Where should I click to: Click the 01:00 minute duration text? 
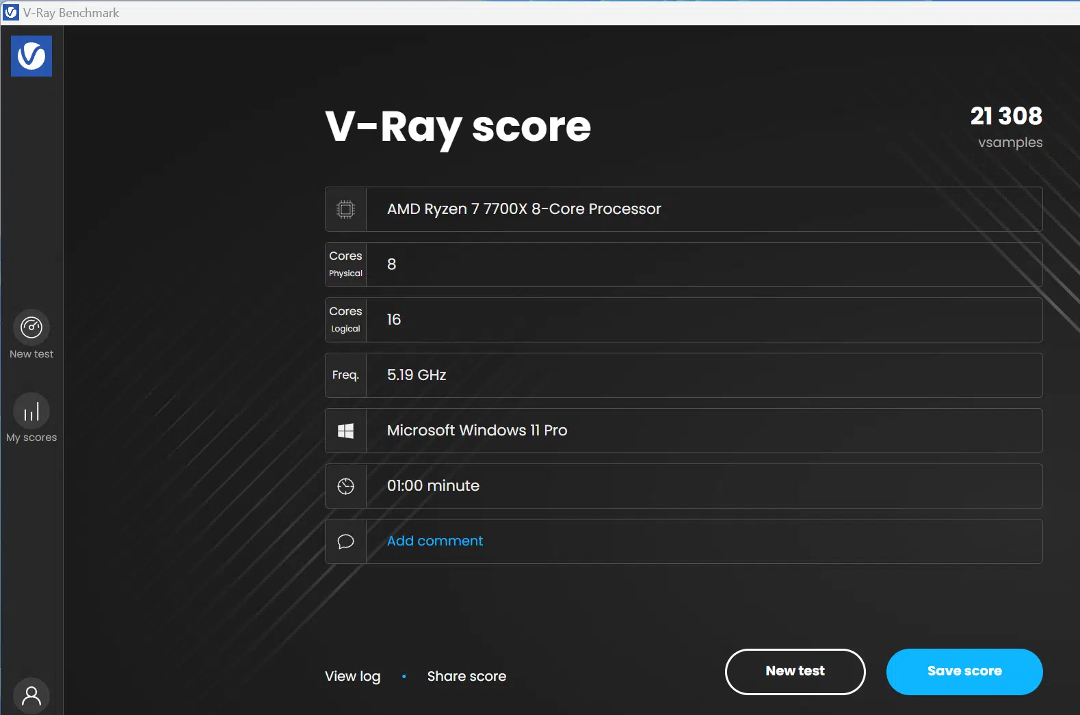(433, 486)
